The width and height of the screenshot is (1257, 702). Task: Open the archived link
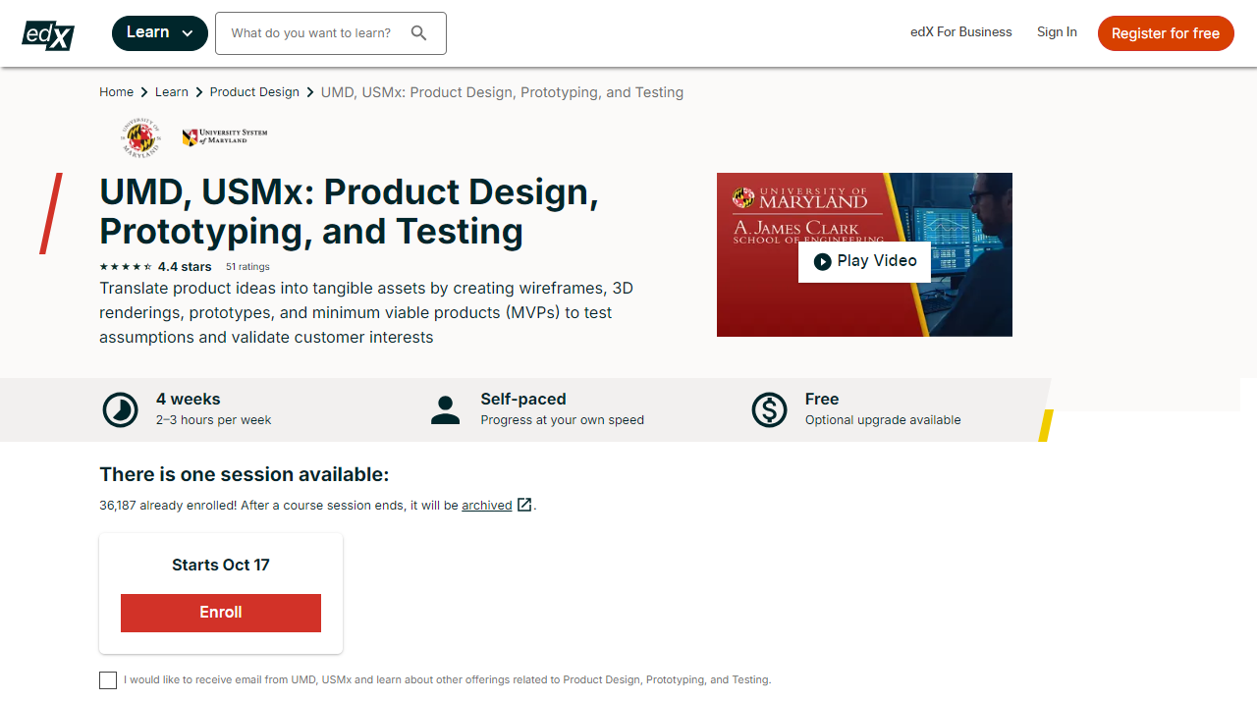487,506
